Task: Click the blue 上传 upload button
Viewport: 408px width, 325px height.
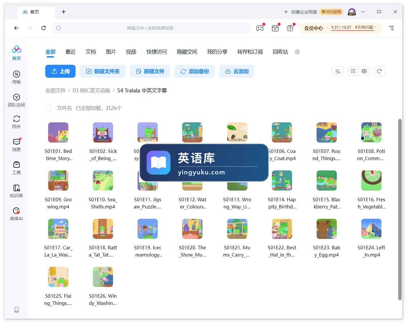Action: (x=60, y=71)
